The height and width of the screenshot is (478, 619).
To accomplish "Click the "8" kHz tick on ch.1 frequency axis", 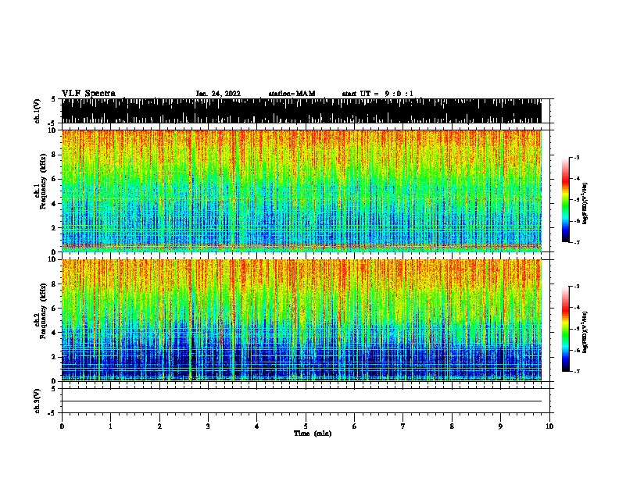I will click(x=54, y=155).
